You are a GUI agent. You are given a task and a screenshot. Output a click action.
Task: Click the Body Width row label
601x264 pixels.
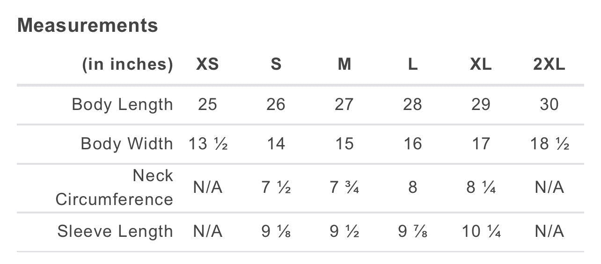(x=127, y=144)
